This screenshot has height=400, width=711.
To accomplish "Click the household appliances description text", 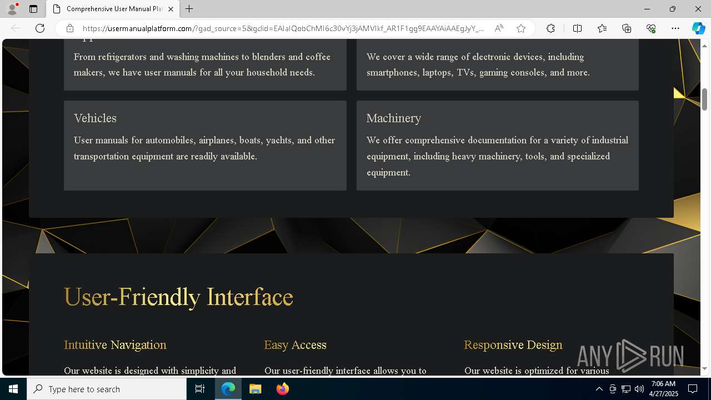I will point(202,64).
